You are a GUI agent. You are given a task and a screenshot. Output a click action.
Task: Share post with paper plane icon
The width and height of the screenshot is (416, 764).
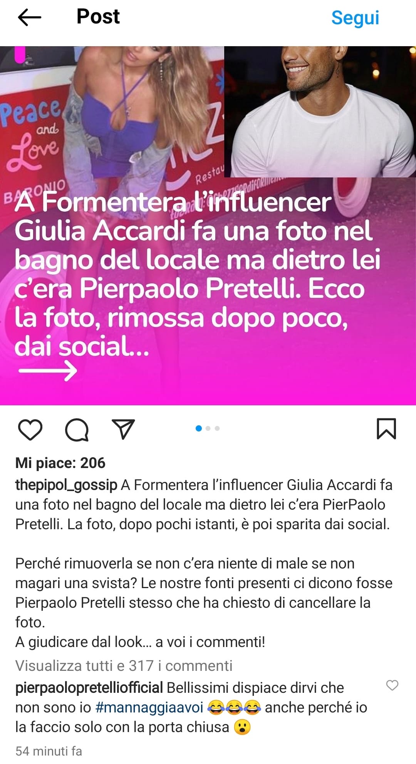click(123, 429)
